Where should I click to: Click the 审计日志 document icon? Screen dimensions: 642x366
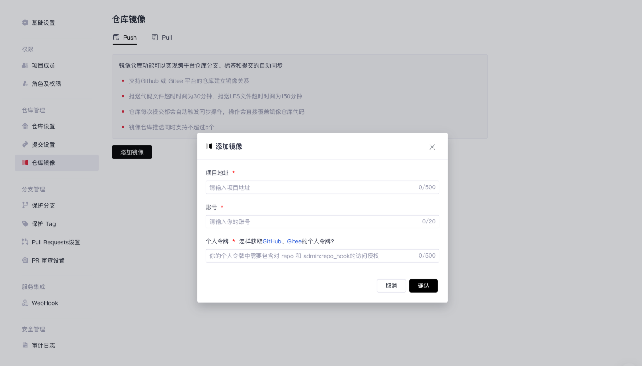[25, 346]
